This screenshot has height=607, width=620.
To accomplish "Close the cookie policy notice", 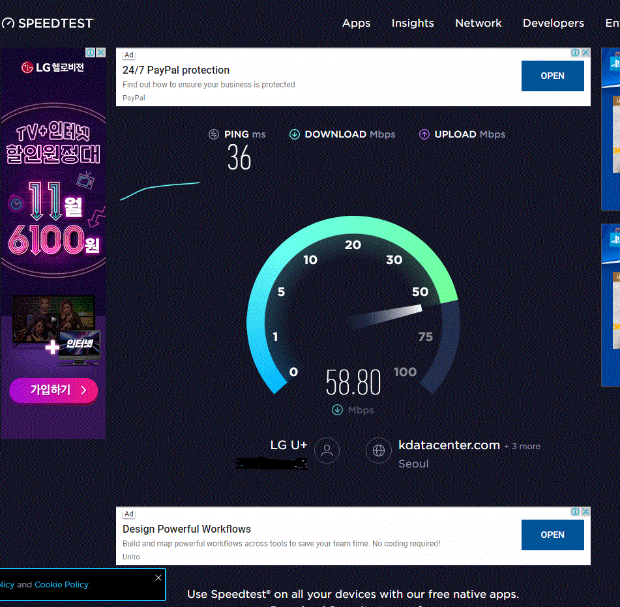I will pos(158,578).
